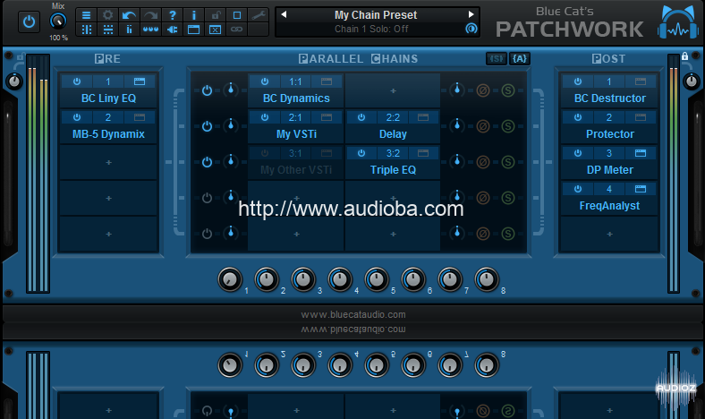Show the three-knobs controls icon
Screen dimensions: 705x419
tap(150, 30)
